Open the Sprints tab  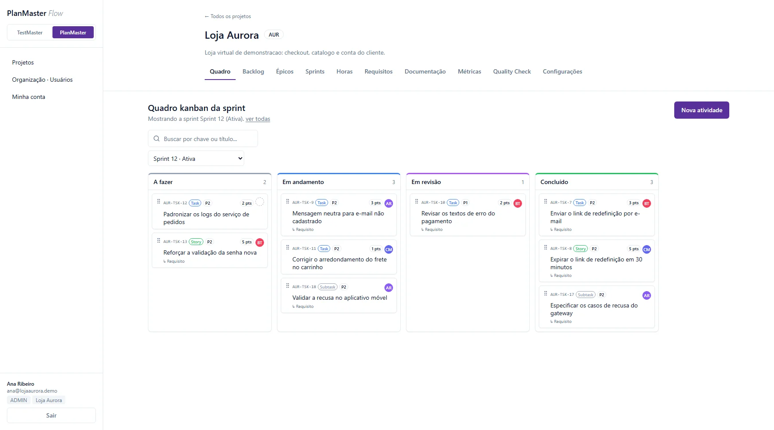(315, 72)
